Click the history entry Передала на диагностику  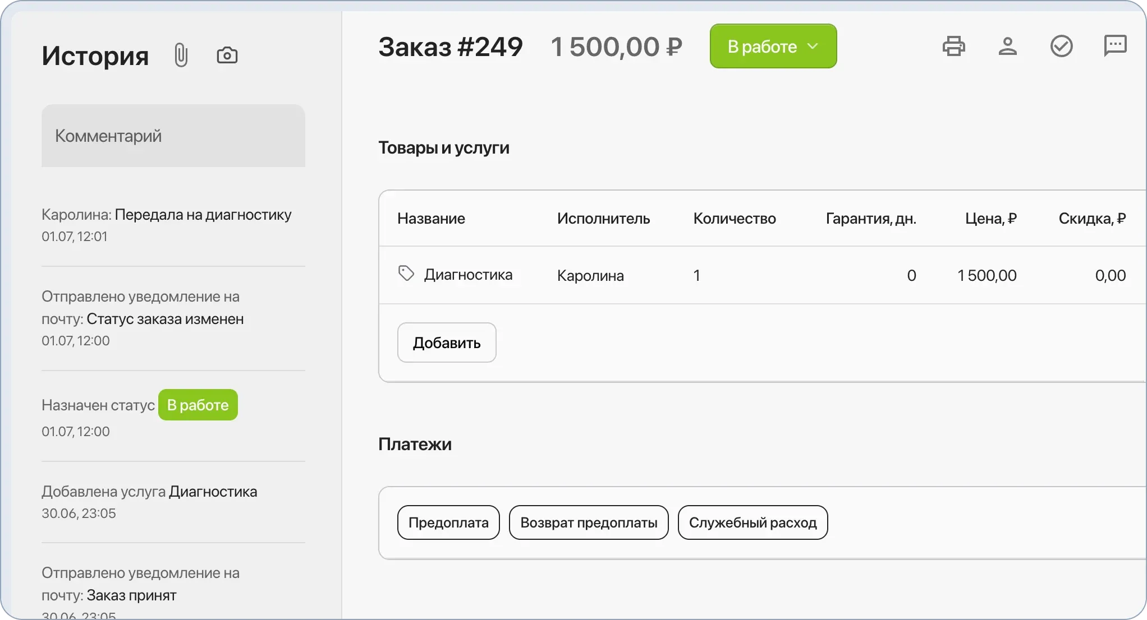click(166, 214)
